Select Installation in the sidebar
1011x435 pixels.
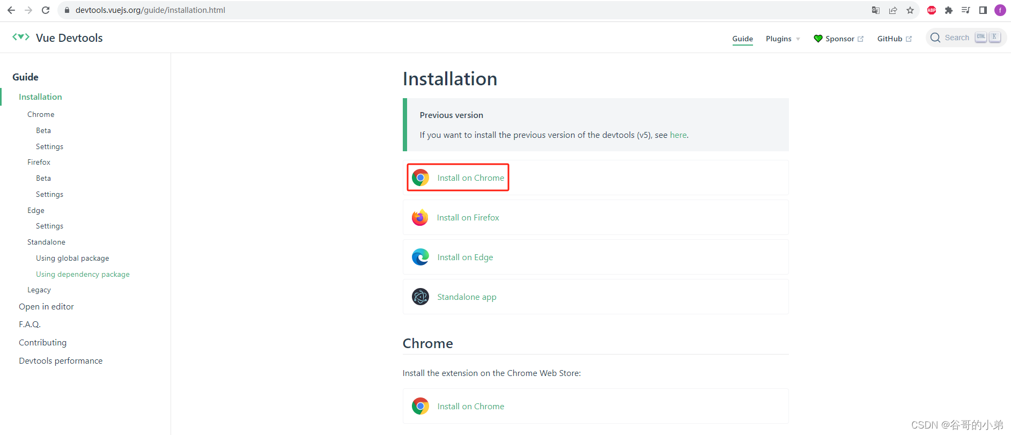pos(40,97)
